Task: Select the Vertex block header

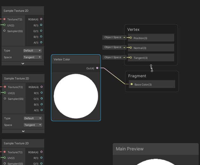Action: pos(133,30)
